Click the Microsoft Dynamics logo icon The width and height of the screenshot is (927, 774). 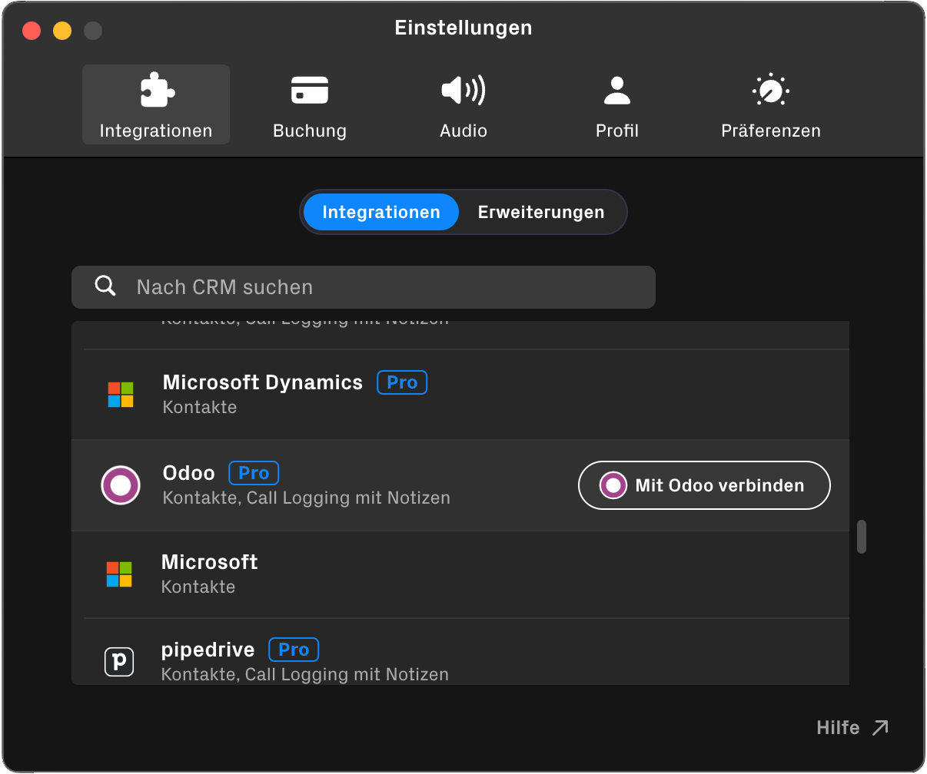tap(121, 395)
